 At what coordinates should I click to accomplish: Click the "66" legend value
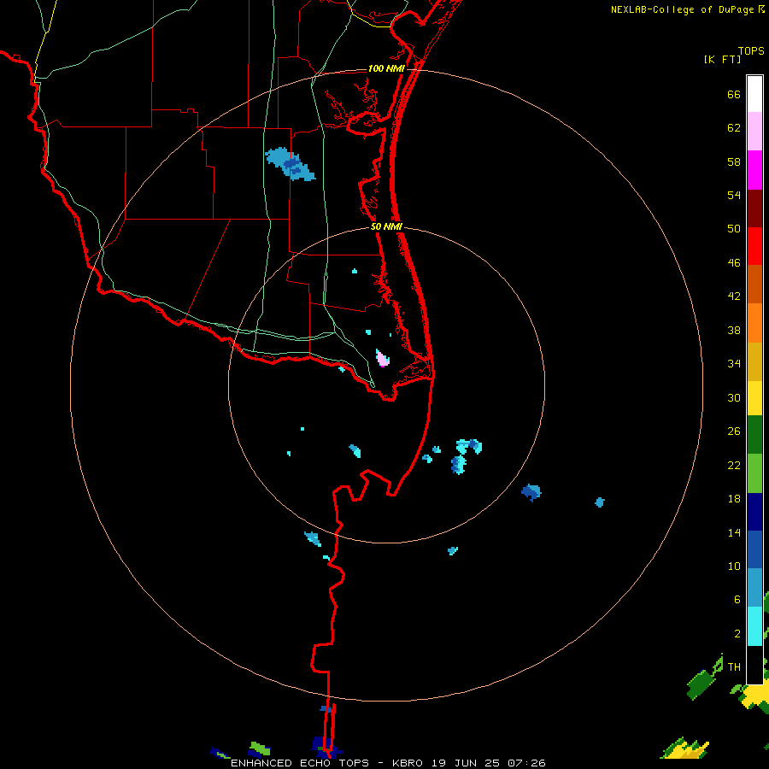point(734,95)
